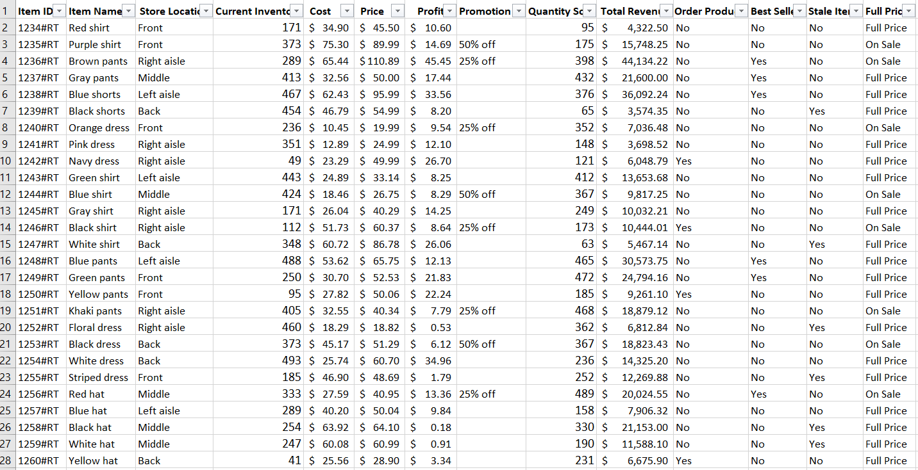Open the Current Inventory filter dropdown
This screenshot has height=470, width=918.
[x=296, y=12]
